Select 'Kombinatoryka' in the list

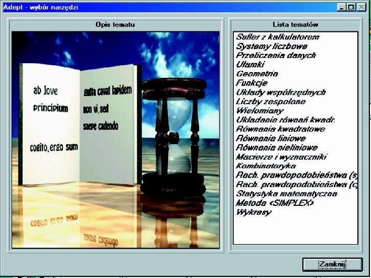[266, 166]
